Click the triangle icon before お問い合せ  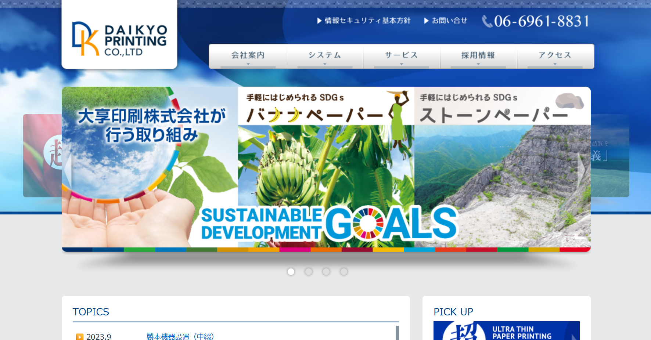pos(426,21)
